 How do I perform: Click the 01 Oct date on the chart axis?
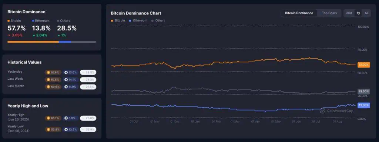click(134, 121)
